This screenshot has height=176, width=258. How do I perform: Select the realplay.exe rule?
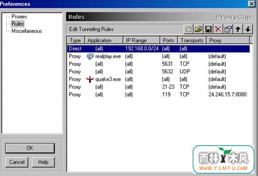pyautogui.click(x=159, y=56)
